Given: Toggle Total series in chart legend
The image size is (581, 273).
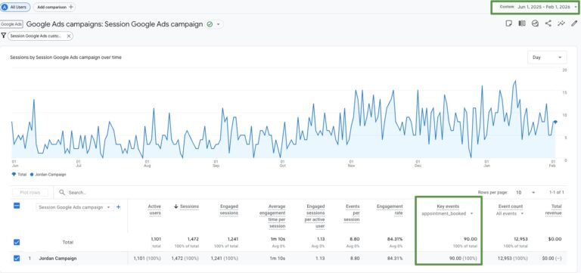Looking at the screenshot, I should coord(19,174).
